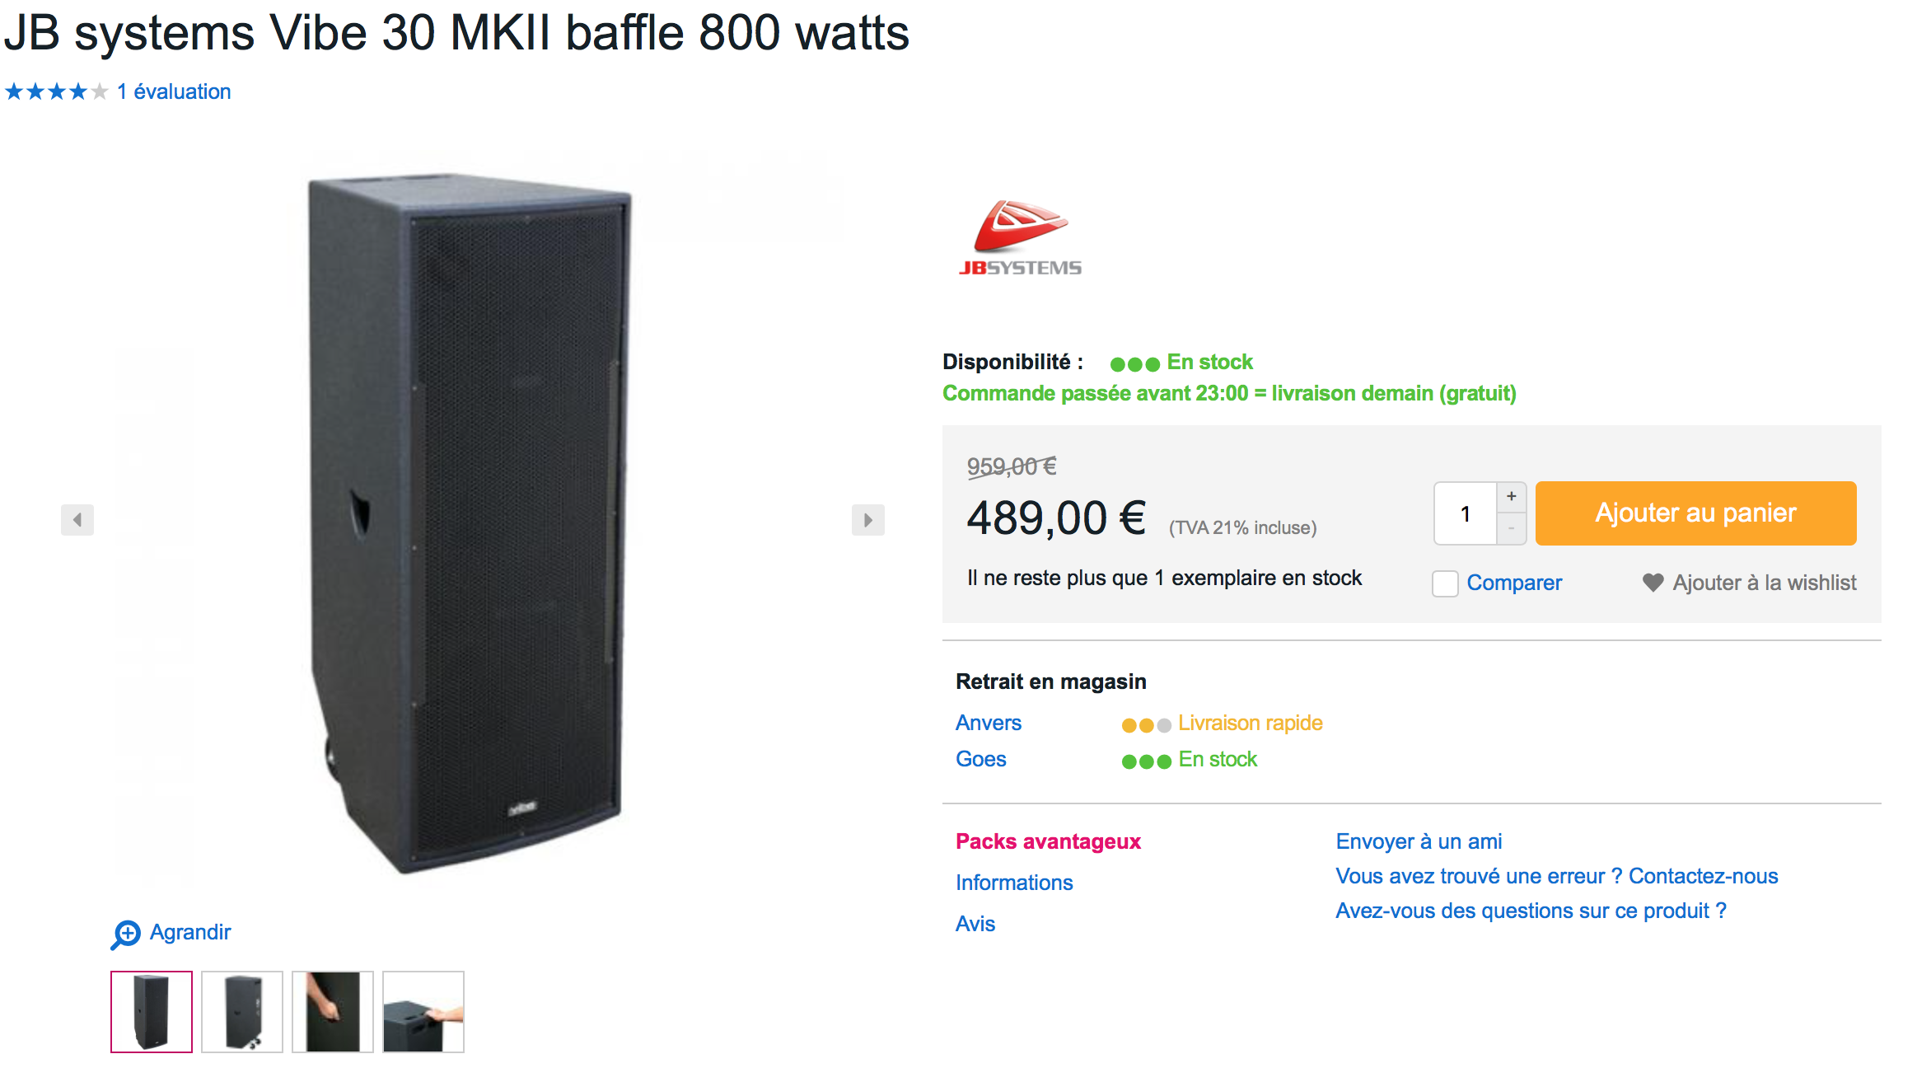Screen dimensions: 1931x1068
Task: Click the next image arrow
Action: pos(867,520)
